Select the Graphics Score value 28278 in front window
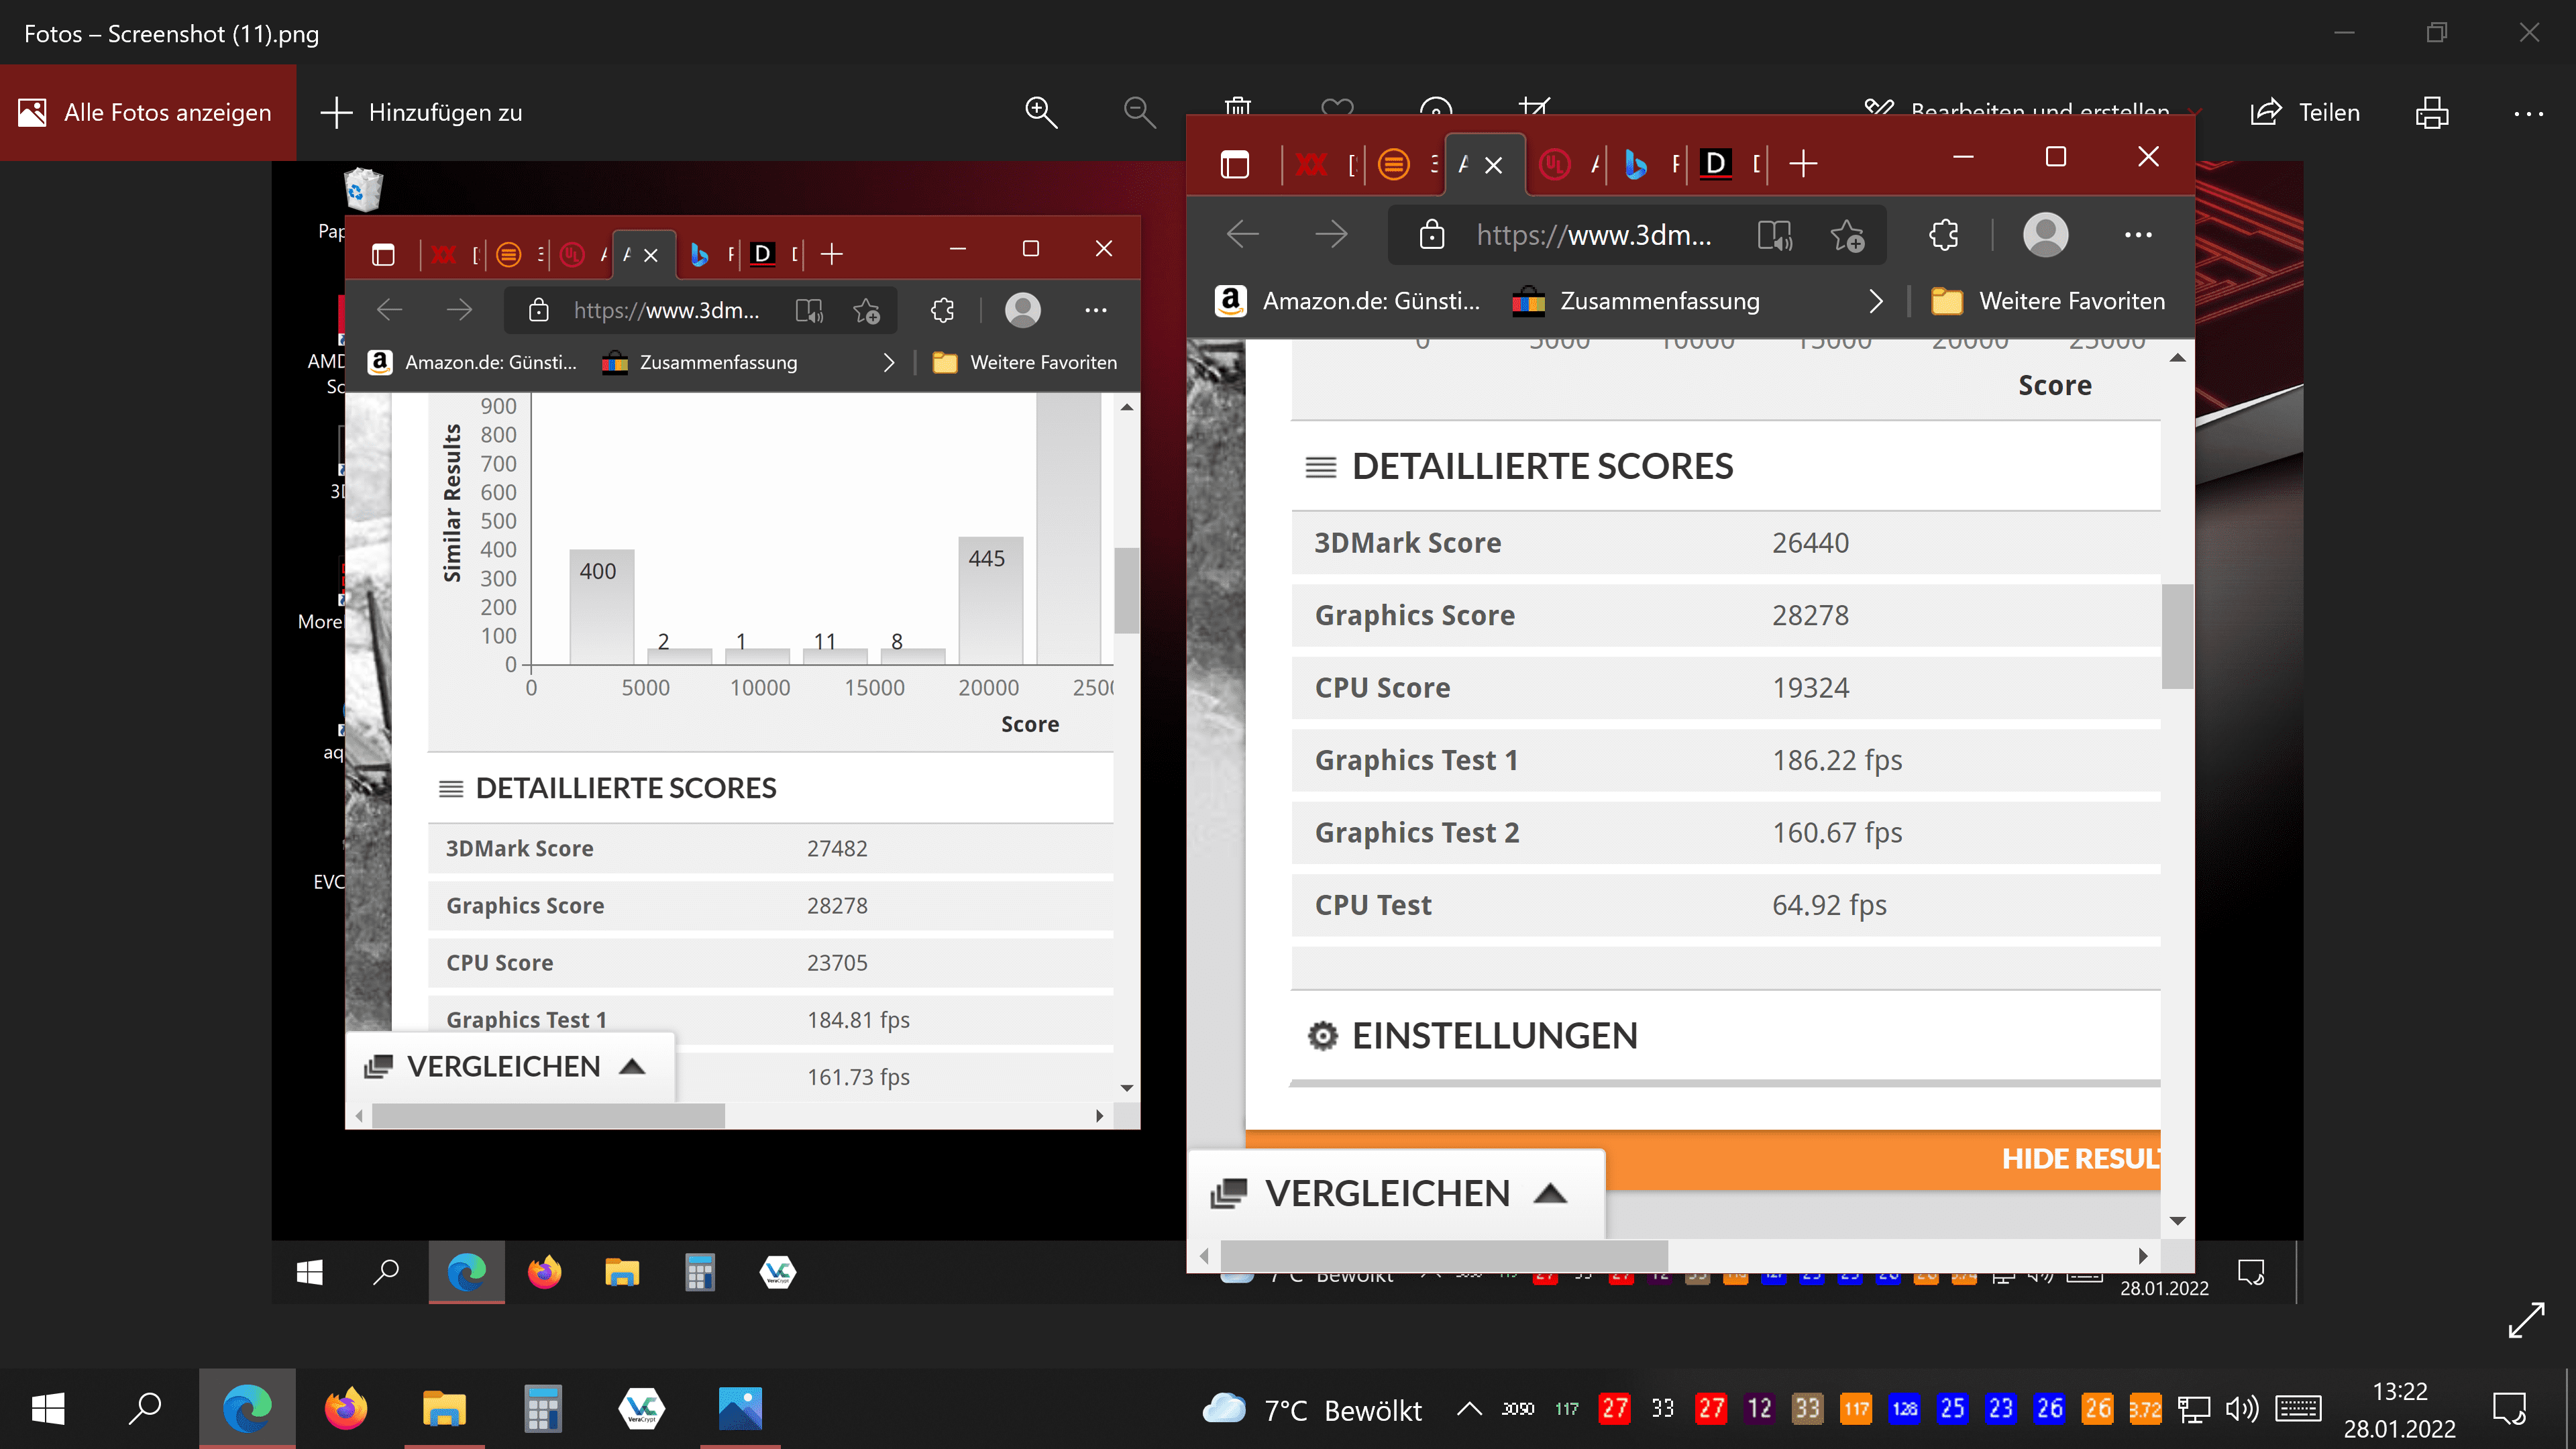 pyautogui.click(x=1810, y=615)
